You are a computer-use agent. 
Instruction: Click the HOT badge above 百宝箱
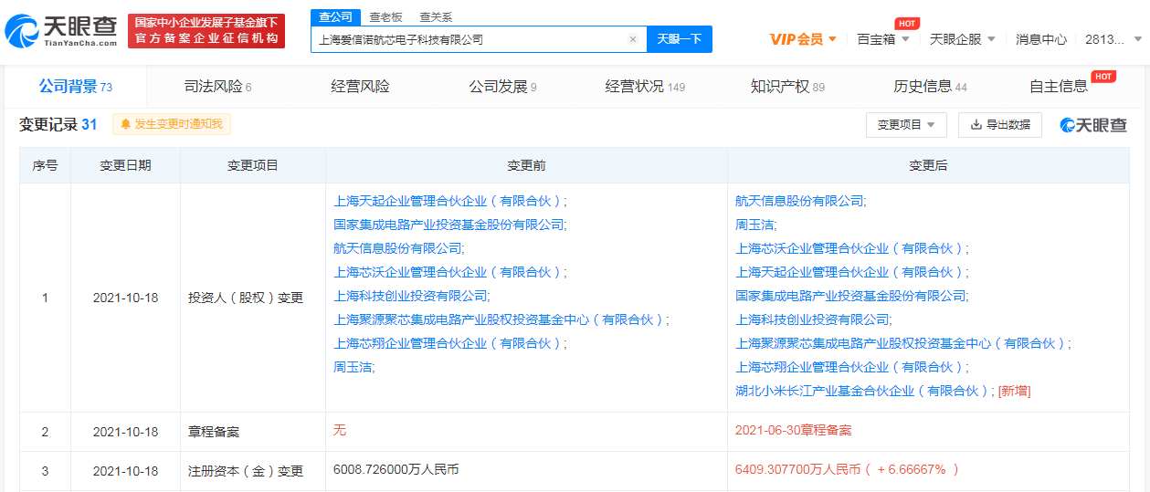tap(906, 23)
